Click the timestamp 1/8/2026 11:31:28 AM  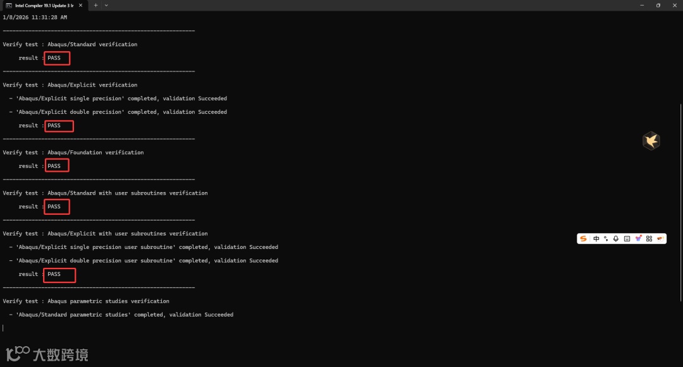tap(35, 18)
